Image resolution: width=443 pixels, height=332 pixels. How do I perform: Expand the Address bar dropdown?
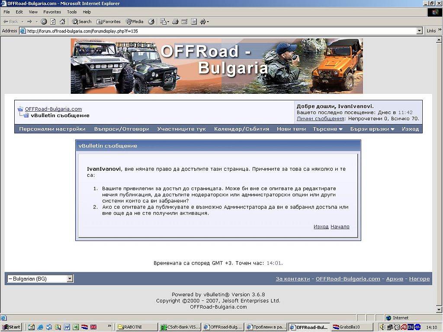(419, 31)
